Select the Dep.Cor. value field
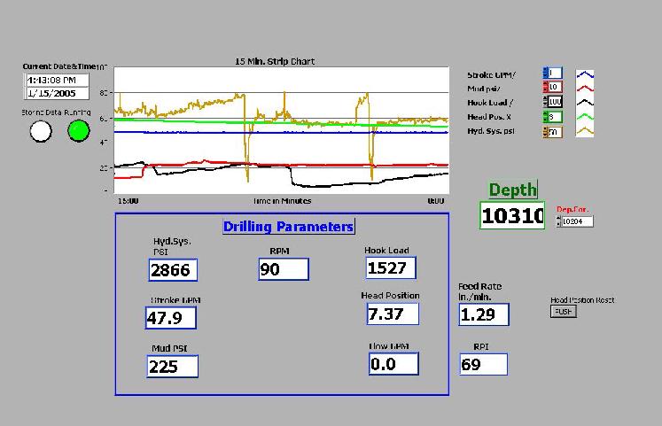 578,221
